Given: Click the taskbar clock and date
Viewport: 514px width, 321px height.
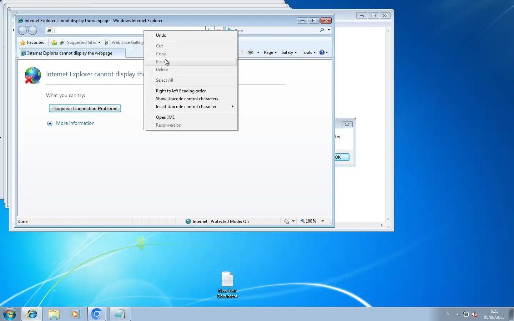Looking at the screenshot, I should (494, 314).
